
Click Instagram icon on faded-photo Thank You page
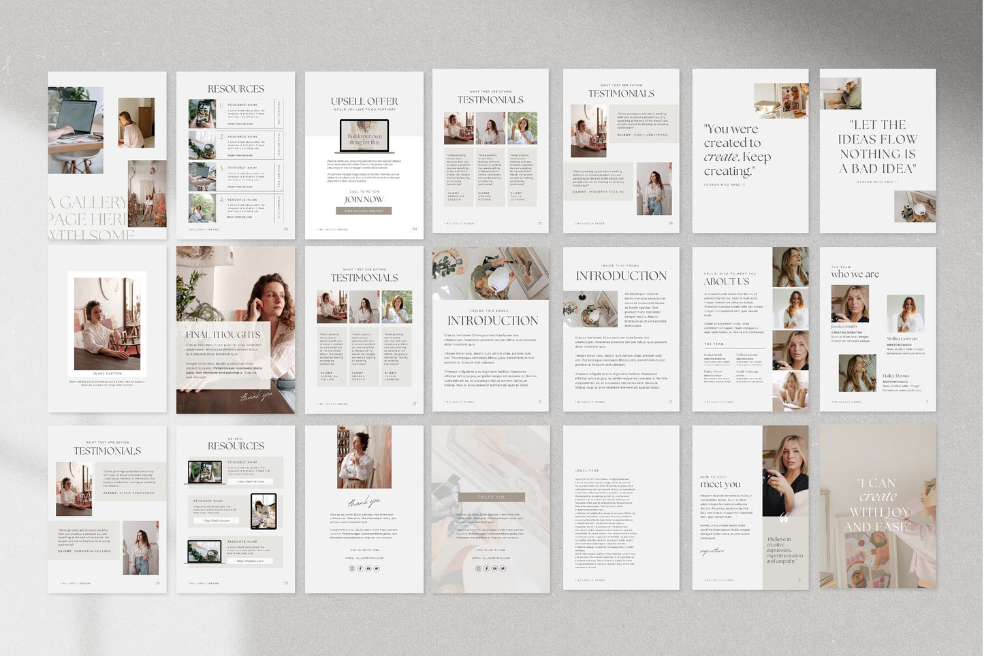pos(478,568)
